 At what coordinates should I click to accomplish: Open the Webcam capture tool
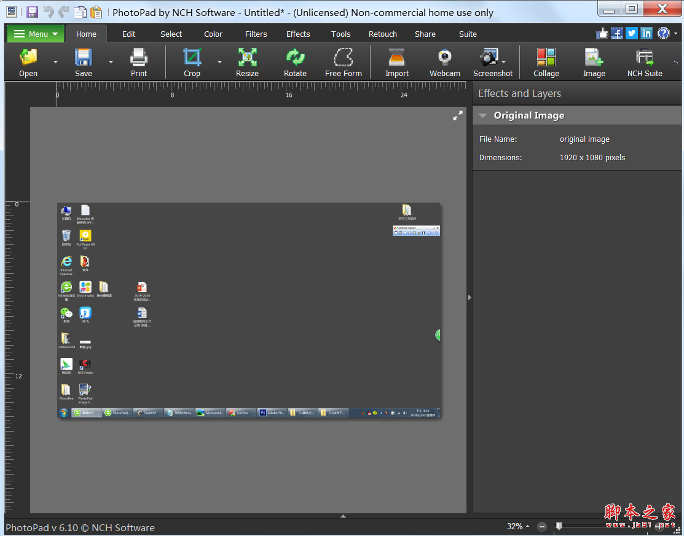[444, 57]
